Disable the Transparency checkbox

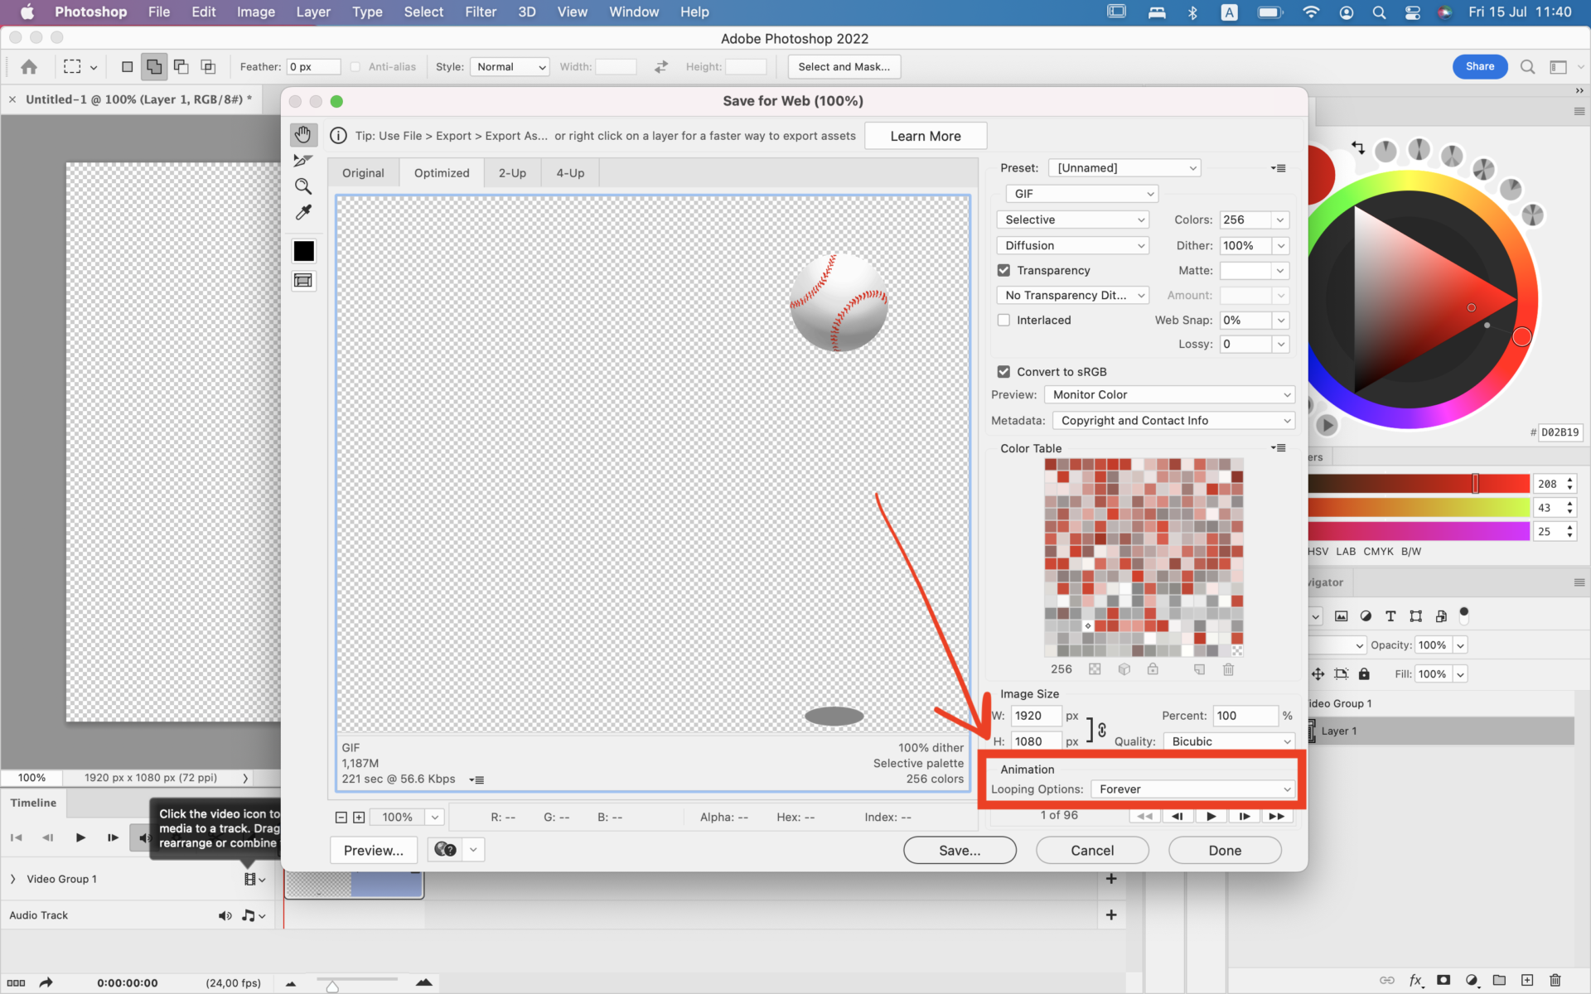[1004, 270]
